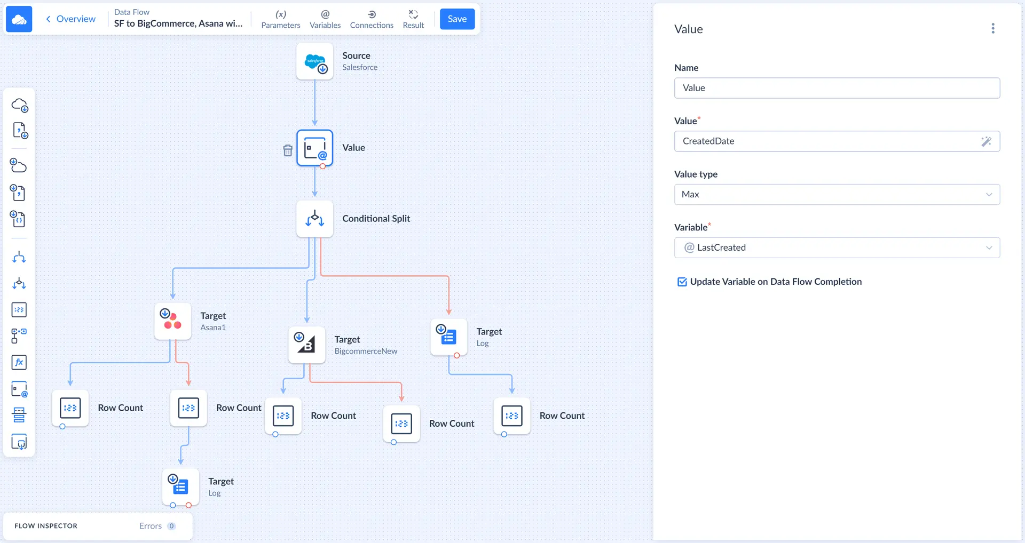Viewport: 1025px width, 543px height.
Task: Open the Connections tab
Action: (x=372, y=19)
